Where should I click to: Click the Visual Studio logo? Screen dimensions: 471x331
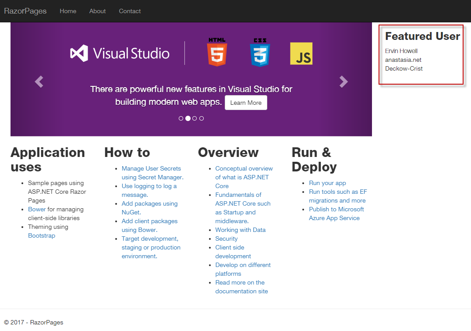point(119,53)
